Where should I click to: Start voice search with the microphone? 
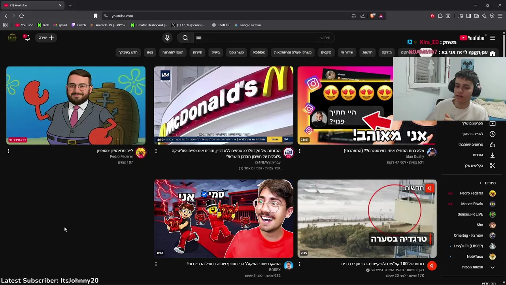(167, 38)
